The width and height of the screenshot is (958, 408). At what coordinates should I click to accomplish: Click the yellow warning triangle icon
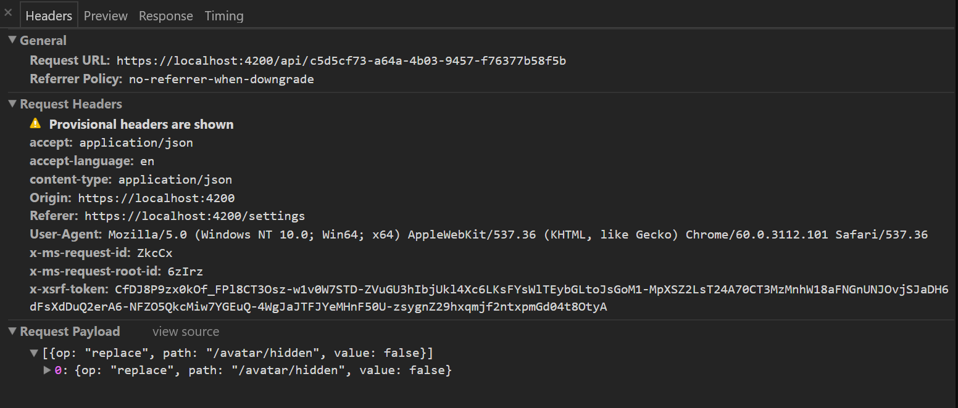pyautogui.click(x=35, y=123)
